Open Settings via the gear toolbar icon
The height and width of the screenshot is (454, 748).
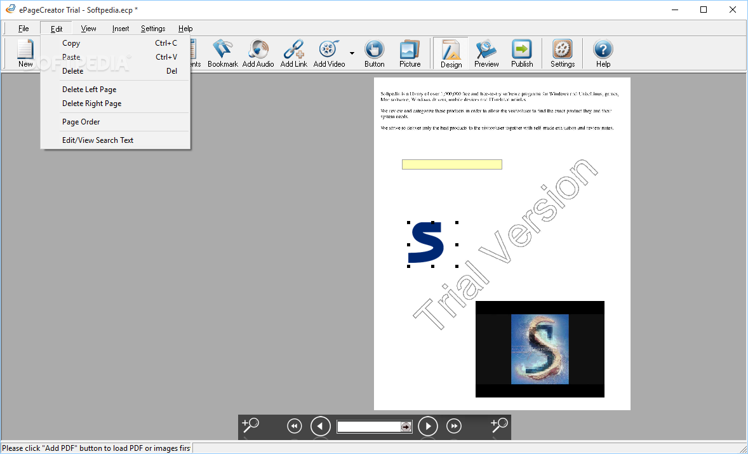pyautogui.click(x=563, y=53)
